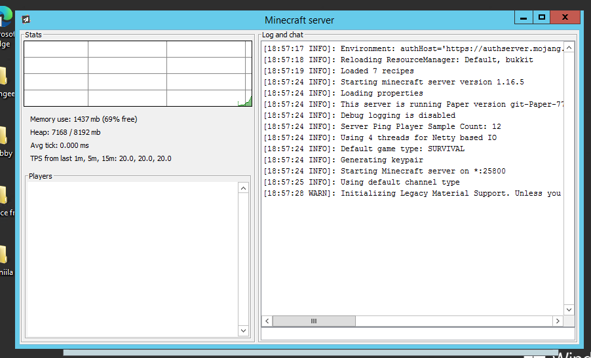Click the command input field below the log
This screenshot has height=358, width=591.
tap(418, 334)
